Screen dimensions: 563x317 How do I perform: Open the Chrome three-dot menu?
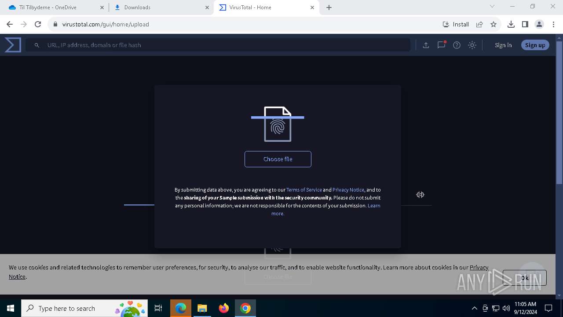[553, 24]
